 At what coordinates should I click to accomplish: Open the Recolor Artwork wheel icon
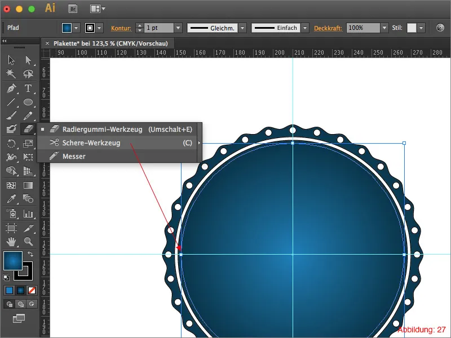(x=440, y=28)
